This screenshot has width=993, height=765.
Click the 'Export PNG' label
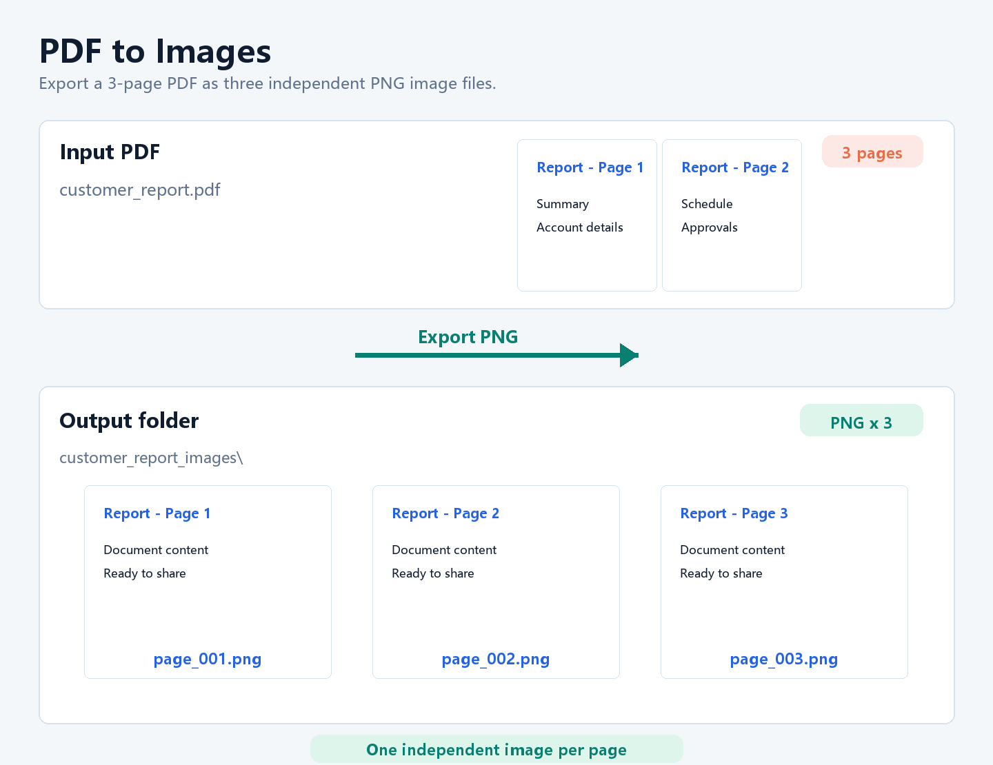coord(468,337)
